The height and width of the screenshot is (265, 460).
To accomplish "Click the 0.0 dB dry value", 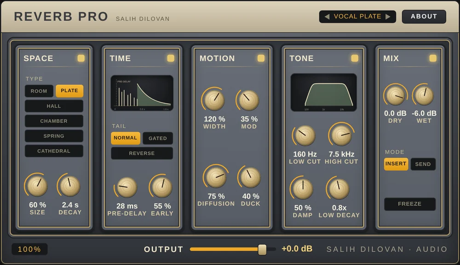I will pyautogui.click(x=395, y=113).
